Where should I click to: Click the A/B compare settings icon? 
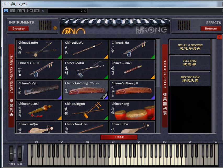coord(30,10)
